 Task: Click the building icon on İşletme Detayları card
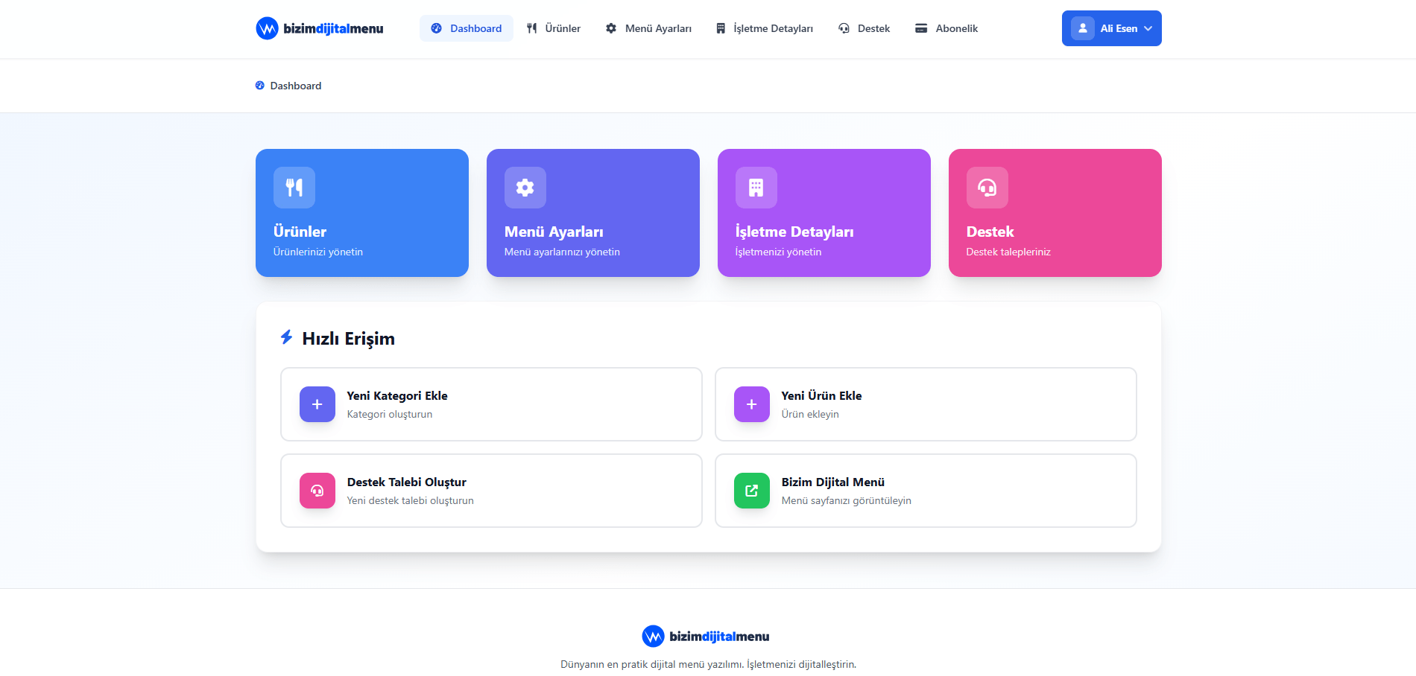(x=756, y=188)
